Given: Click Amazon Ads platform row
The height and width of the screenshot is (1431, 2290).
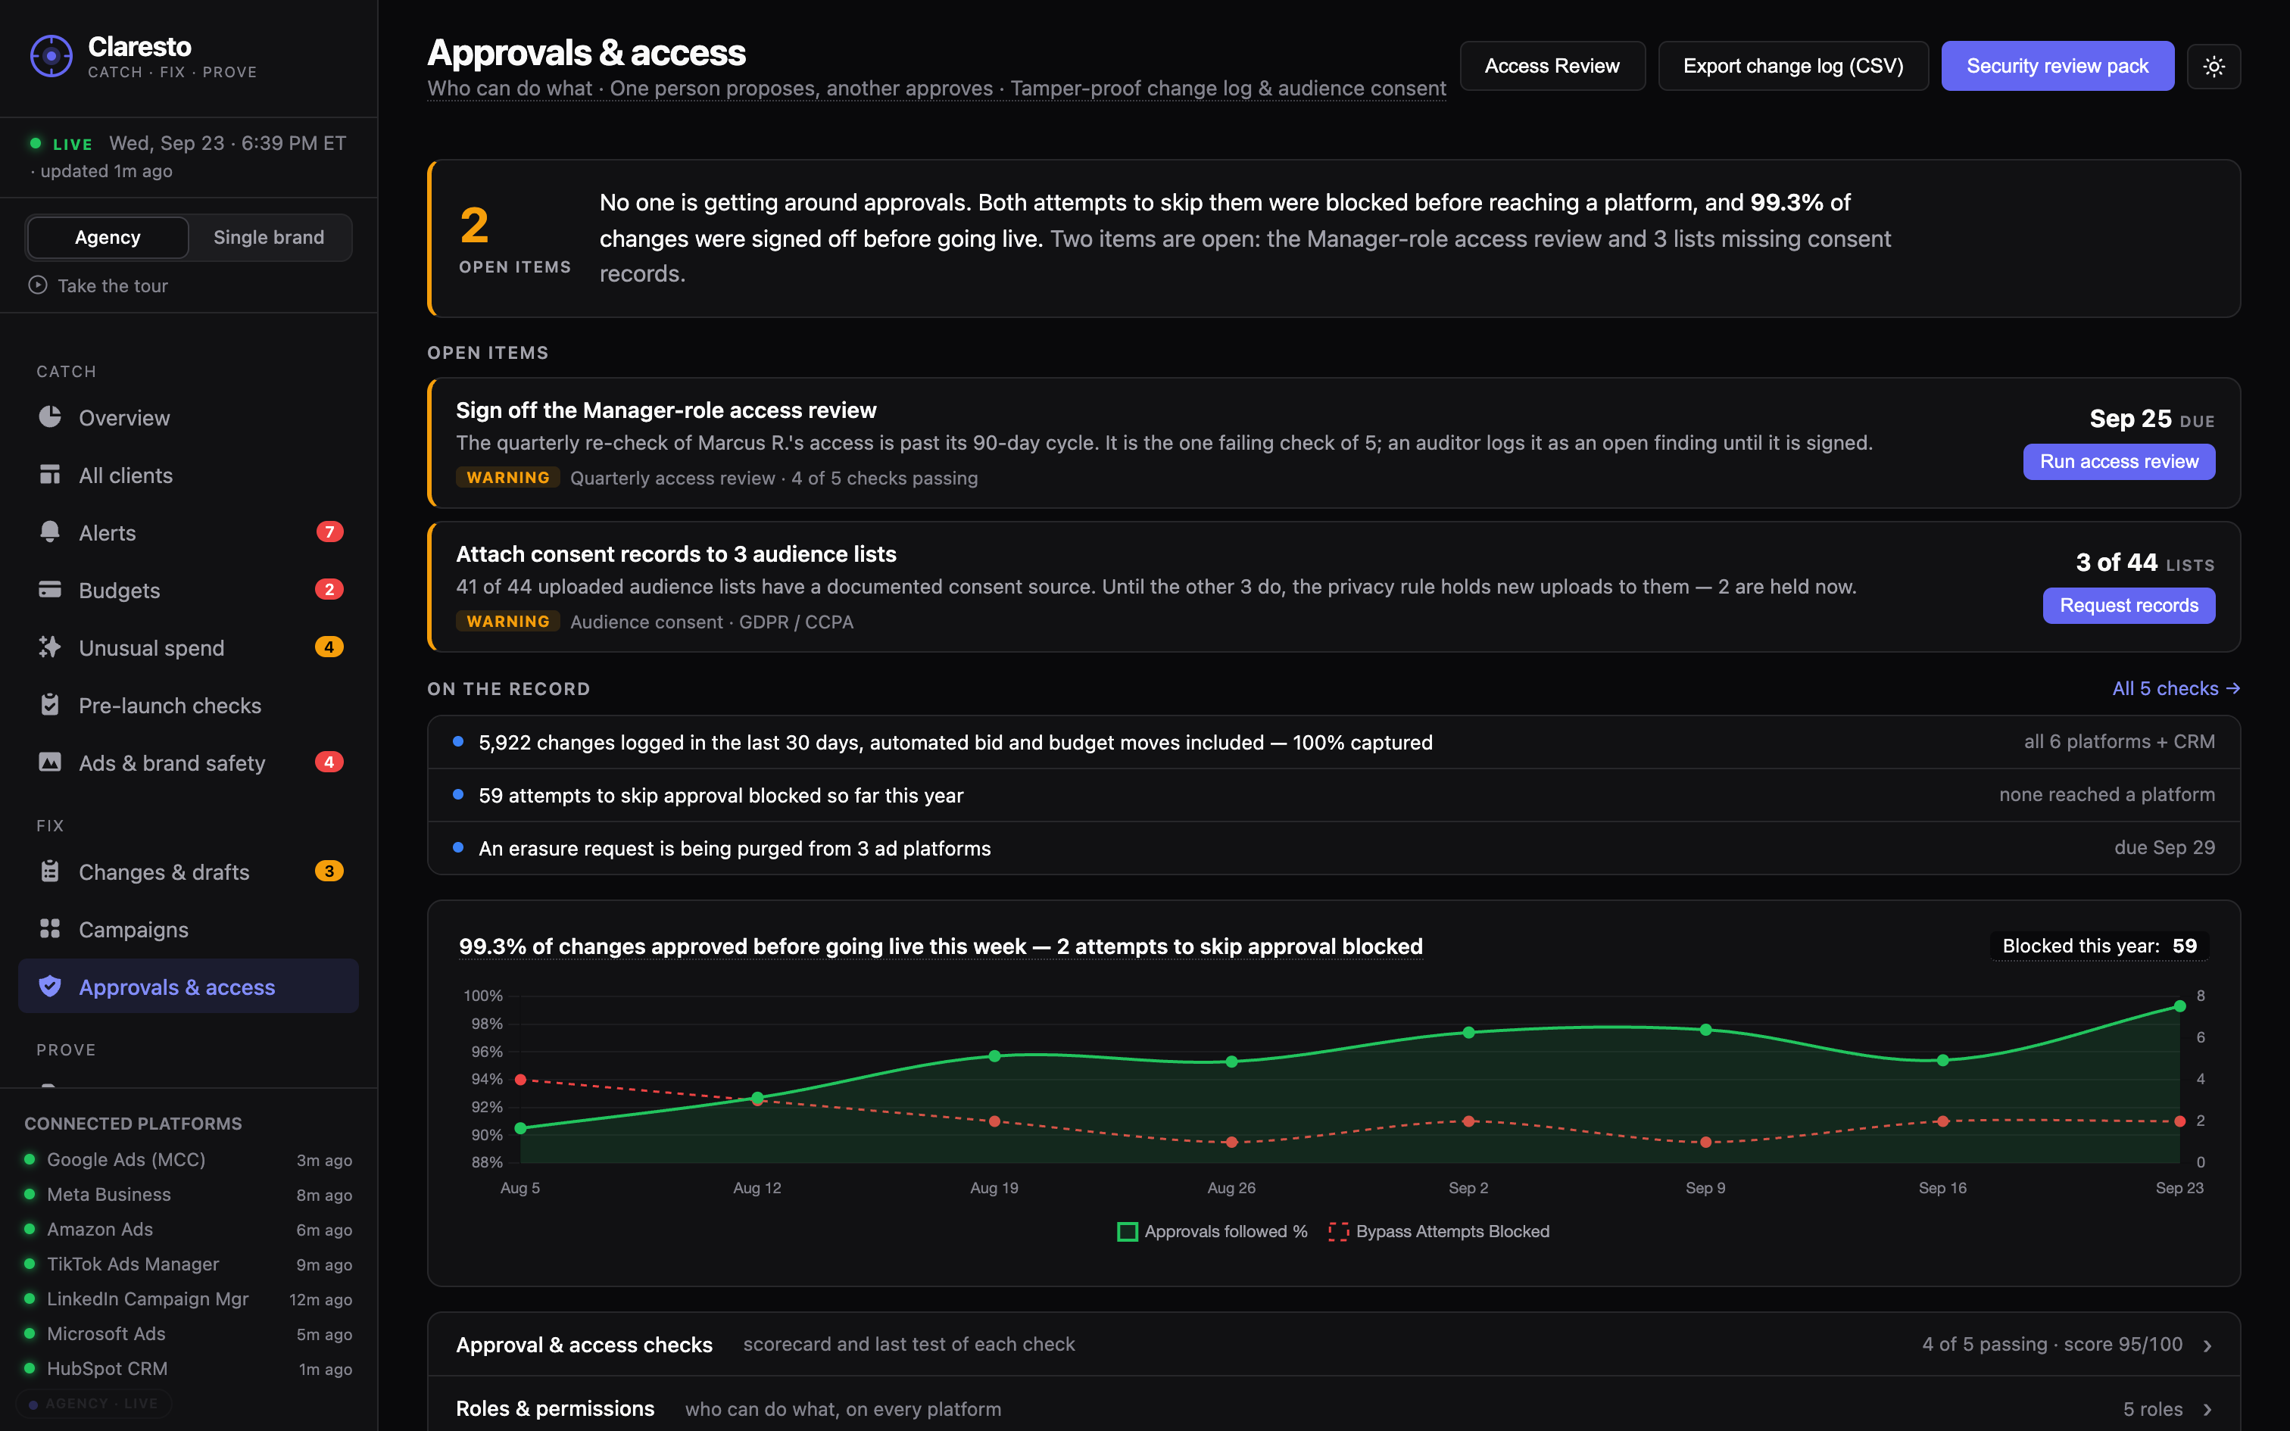Looking at the screenshot, I should [x=189, y=1230].
